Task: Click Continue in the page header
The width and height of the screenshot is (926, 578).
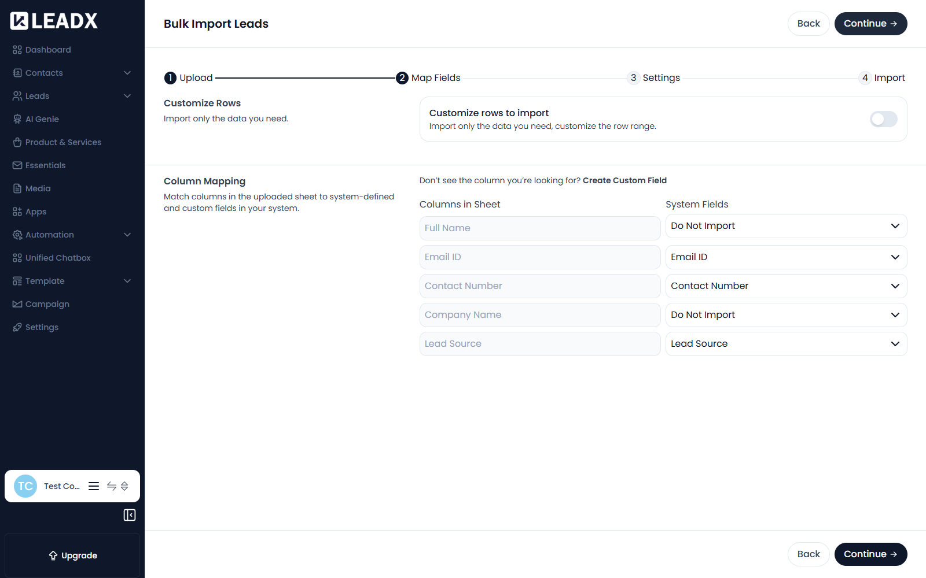Action: pyautogui.click(x=870, y=24)
